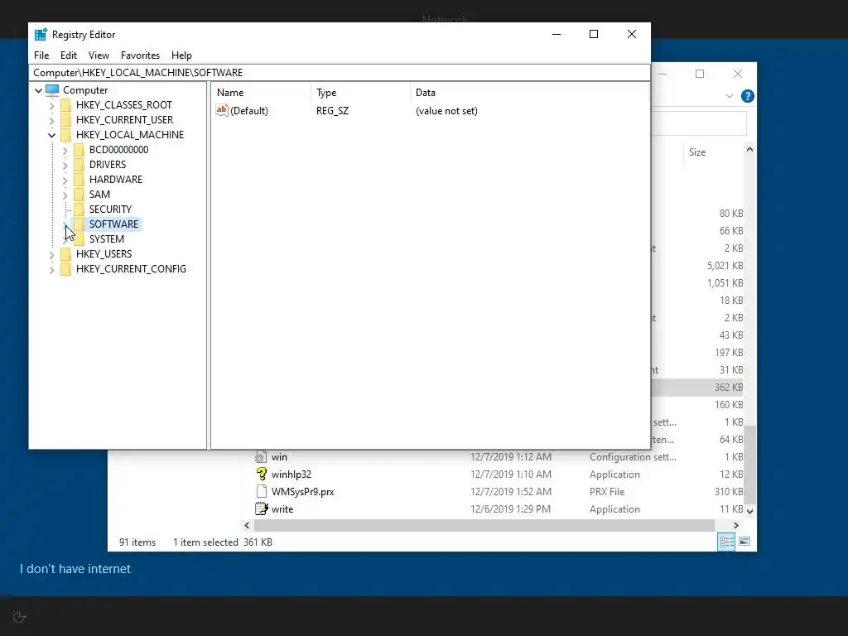The image size is (848, 636).
Task: Click the Ease of Access icon
Action: [x=20, y=617]
